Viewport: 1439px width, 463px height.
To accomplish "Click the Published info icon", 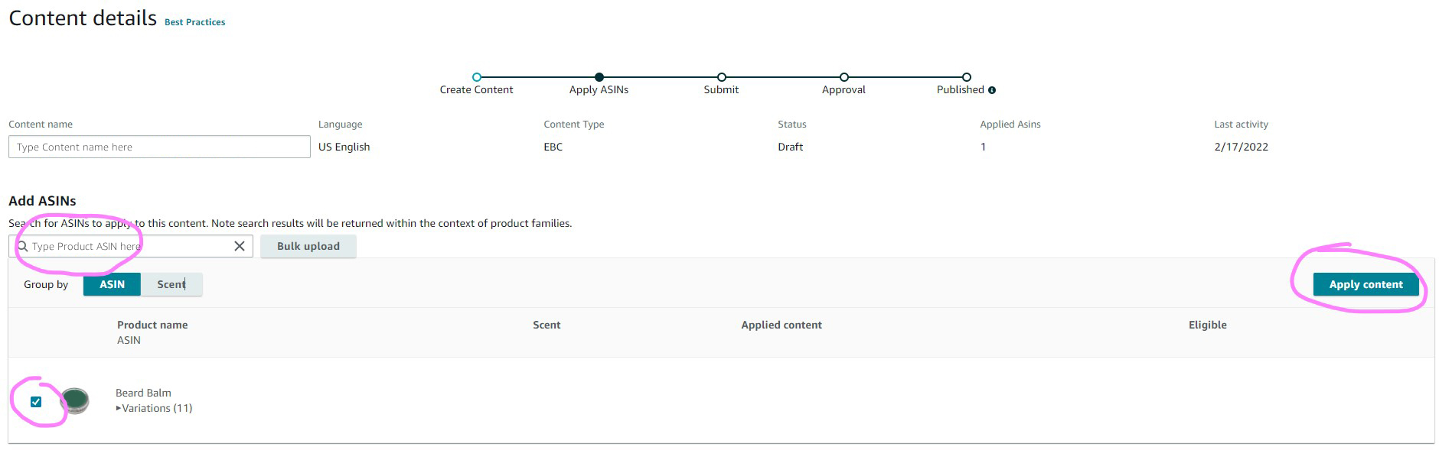I will pyautogui.click(x=992, y=90).
